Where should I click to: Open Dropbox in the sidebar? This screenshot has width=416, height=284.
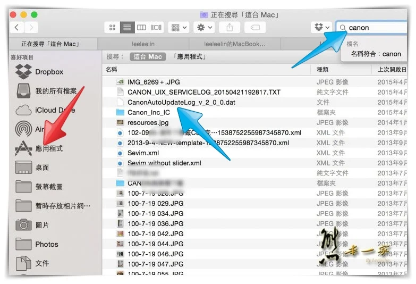[39, 72]
